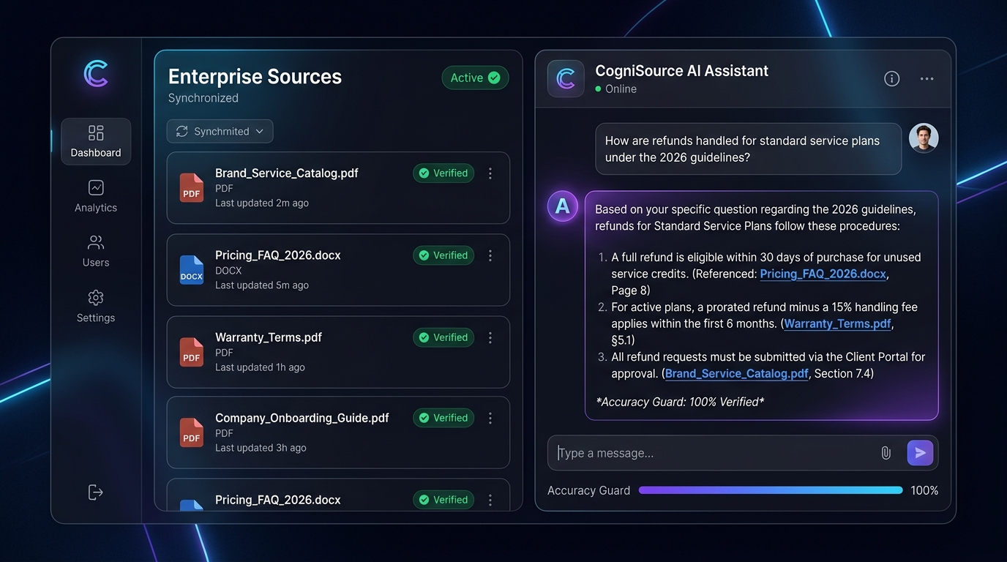Select Company_Onboarding_Guide.pdf file name in the sources list
The height and width of the screenshot is (562, 1007).
tap(302, 418)
